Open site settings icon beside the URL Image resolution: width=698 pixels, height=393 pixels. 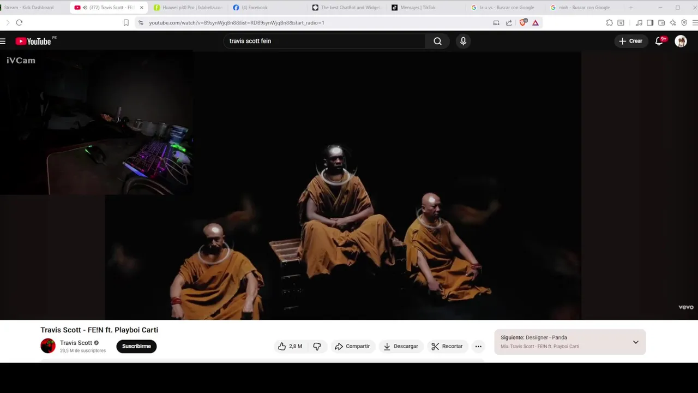[141, 22]
